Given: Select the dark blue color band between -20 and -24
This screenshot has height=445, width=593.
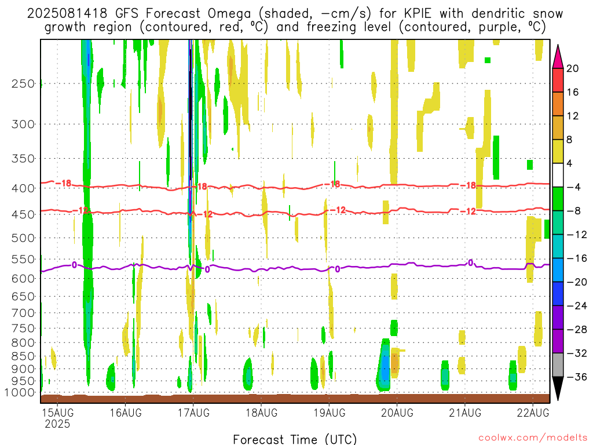Looking at the screenshot, I should 558,294.
